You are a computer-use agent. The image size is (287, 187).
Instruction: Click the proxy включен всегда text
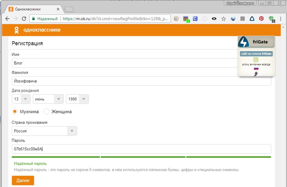256,64
